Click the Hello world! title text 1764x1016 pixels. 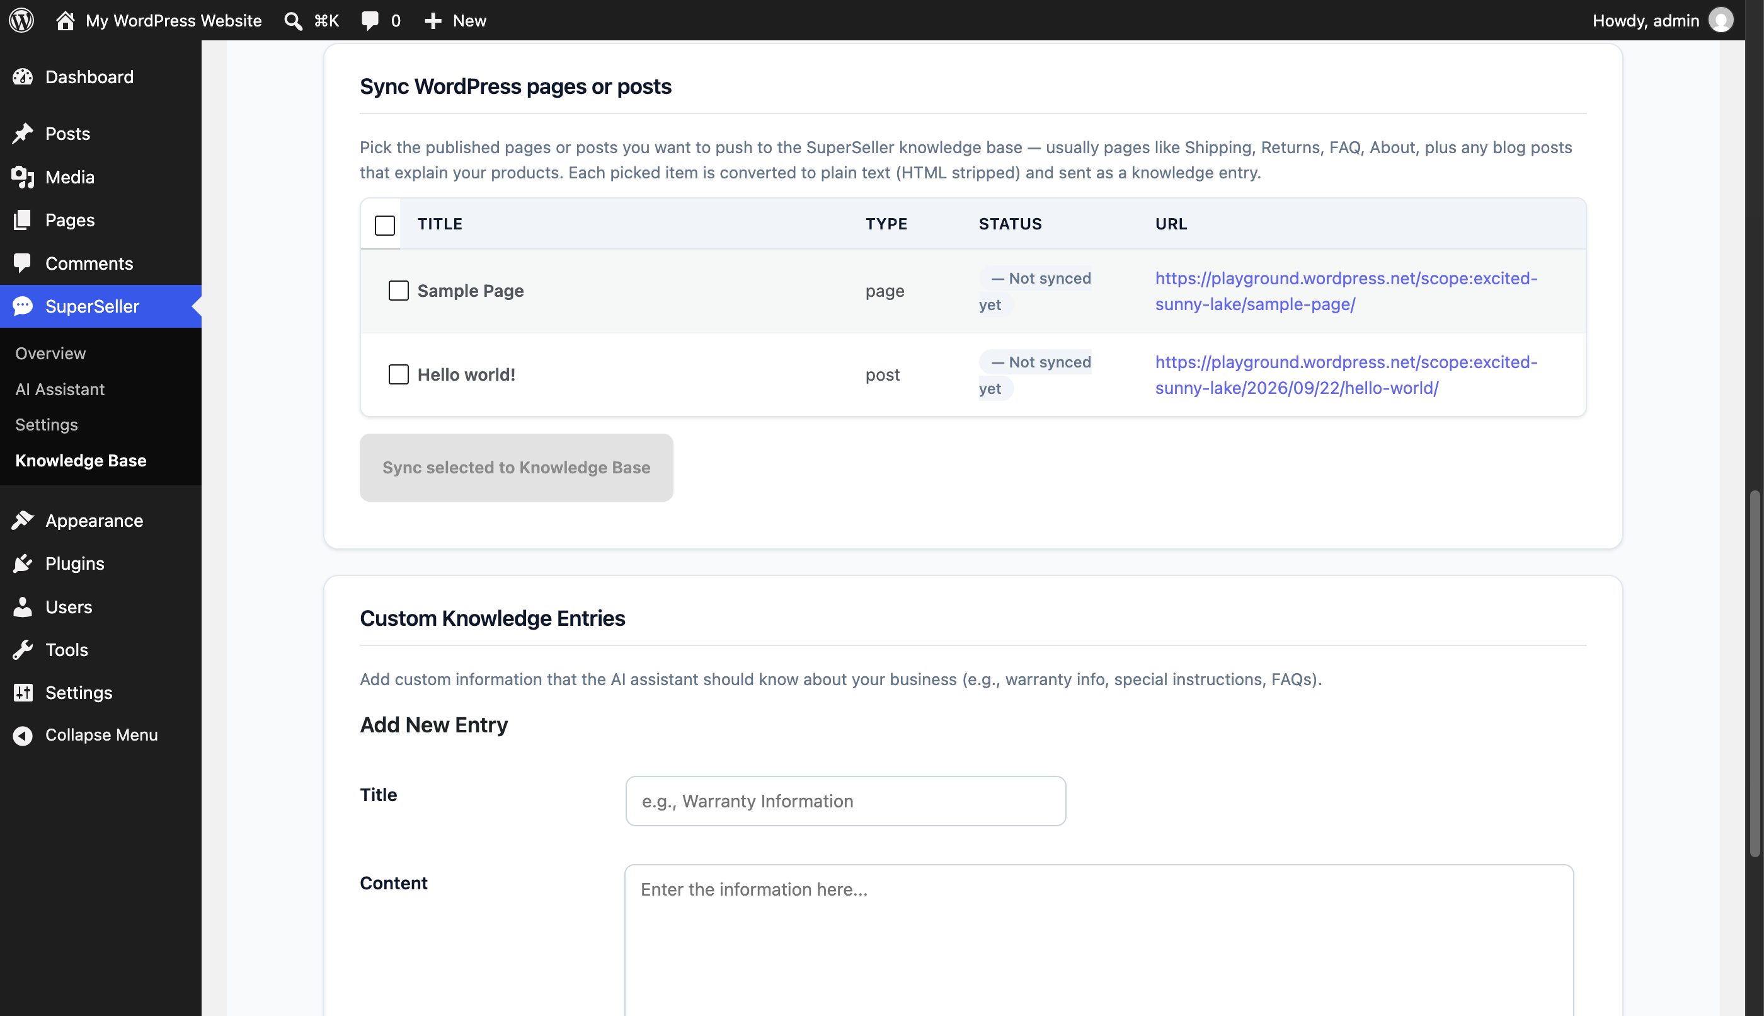pyautogui.click(x=467, y=375)
